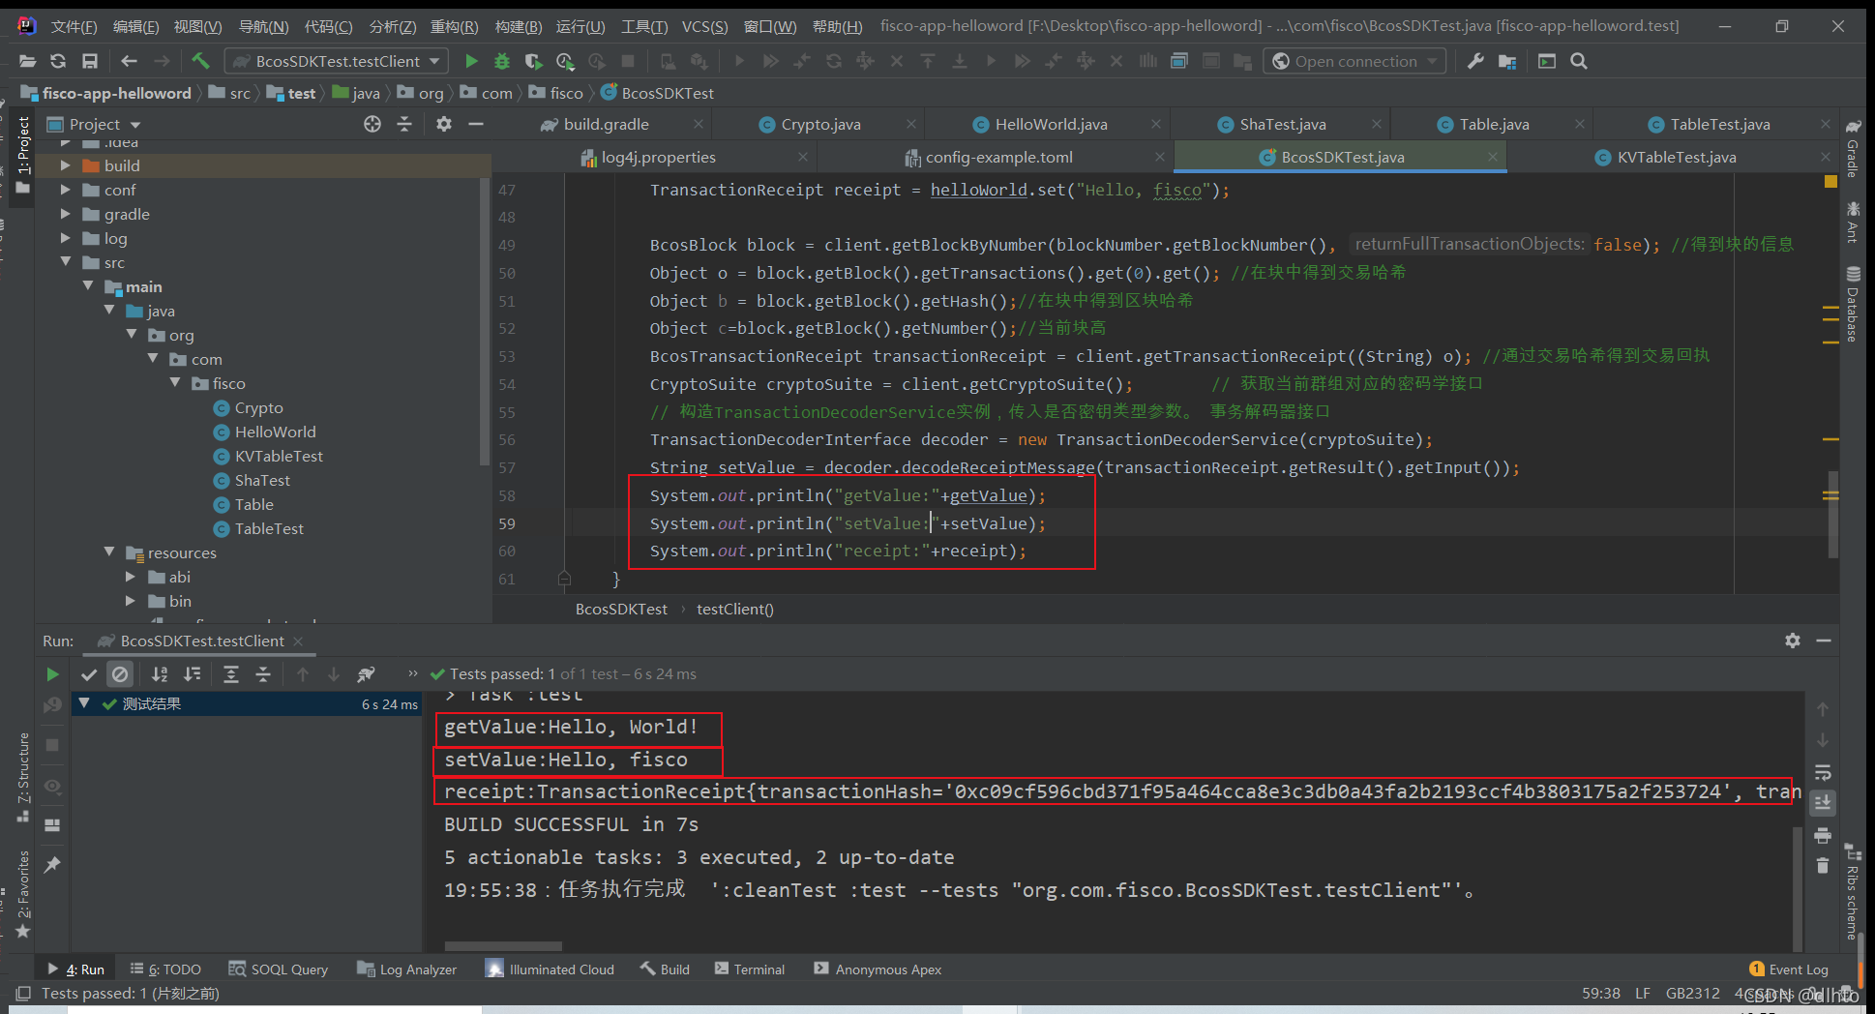Run BcosSDKTest.testClient with green play icon
Image resolution: width=1875 pixels, height=1014 pixels.
coord(471,61)
